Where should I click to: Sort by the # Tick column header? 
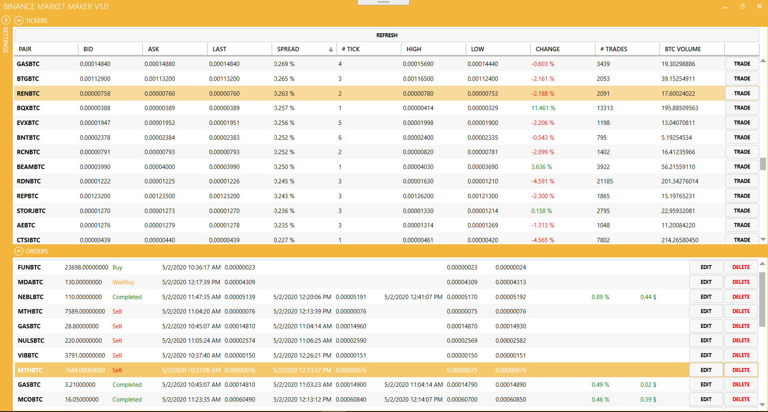pos(369,49)
